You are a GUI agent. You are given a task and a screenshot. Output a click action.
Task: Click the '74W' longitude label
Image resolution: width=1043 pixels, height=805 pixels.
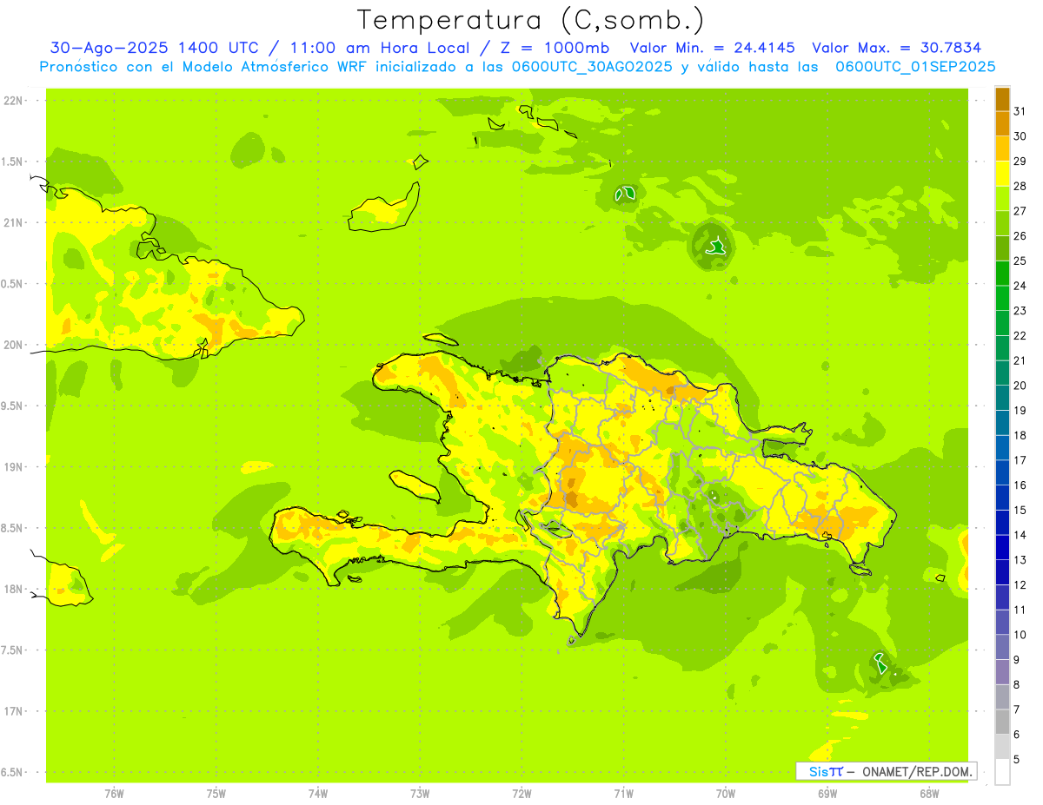tap(318, 793)
